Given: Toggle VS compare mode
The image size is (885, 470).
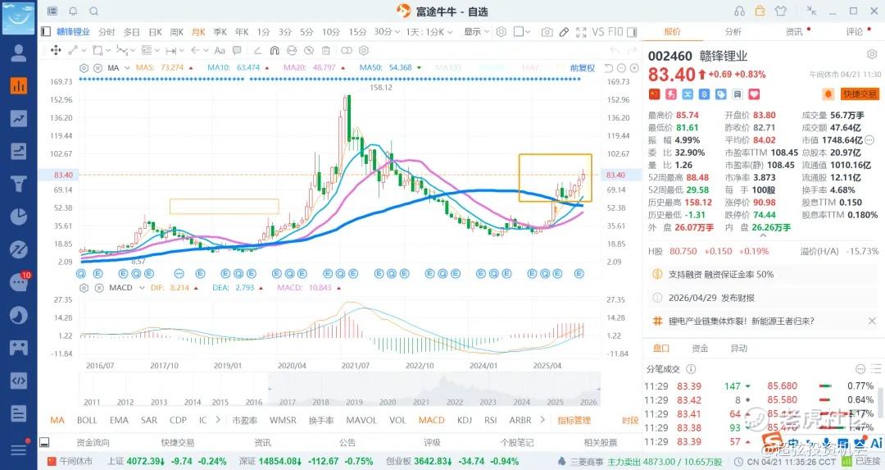Looking at the screenshot, I should pos(597,32).
